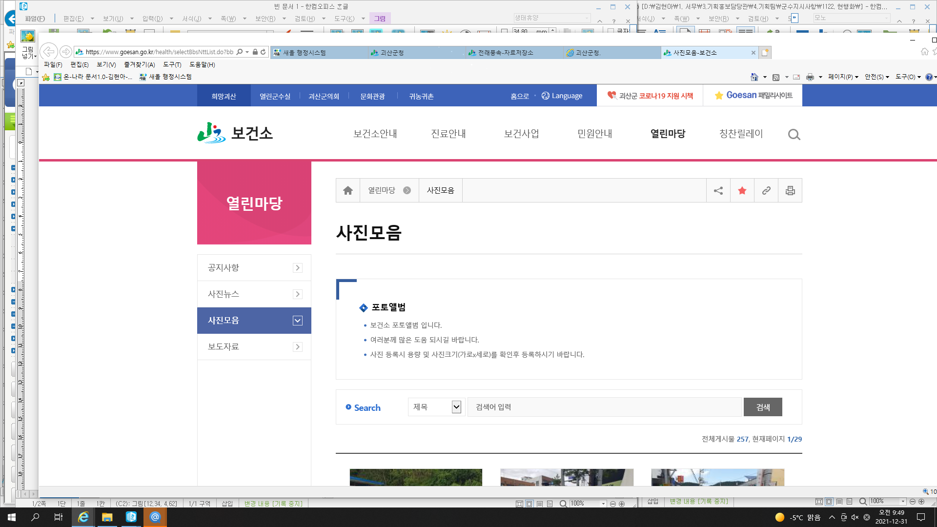
Task: Expand the 공지사항 sidebar arrow
Action: (298, 268)
